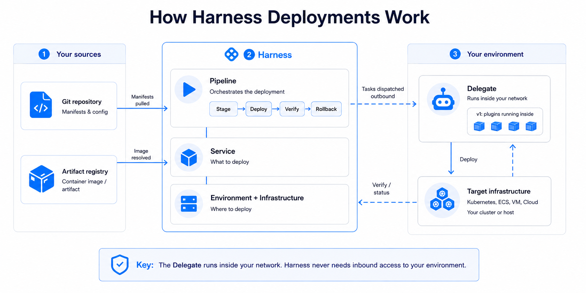Image resolution: width=586 pixels, height=293 pixels.
Task: Click the title 'How Harness Deployments Work'
Action: point(289,17)
